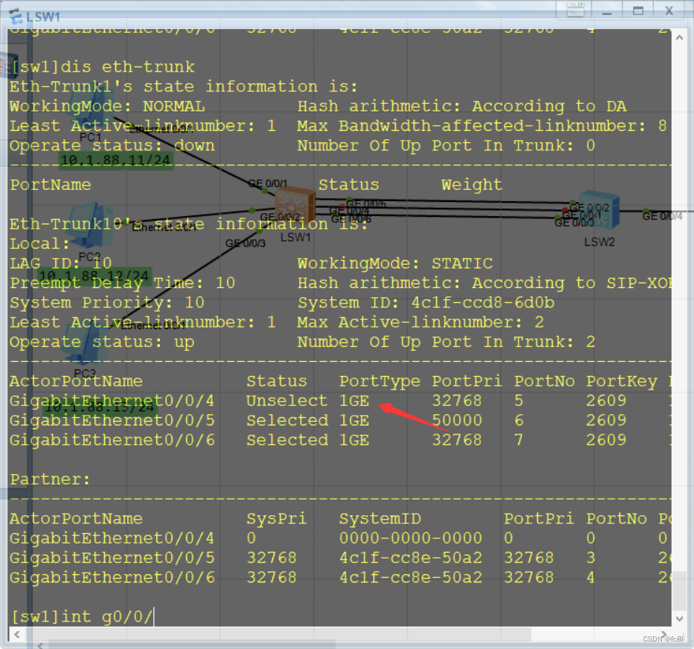Click 'Hash arithmetic: According to SIP-XOR' text
Screen dimensions: 694x649
pos(485,283)
